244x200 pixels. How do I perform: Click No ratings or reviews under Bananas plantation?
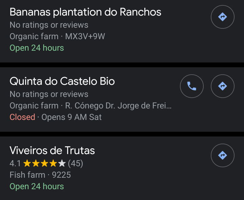[49, 25]
